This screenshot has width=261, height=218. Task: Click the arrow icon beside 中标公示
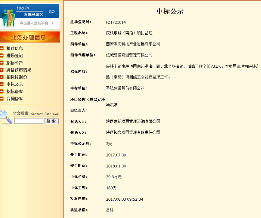[2, 84]
